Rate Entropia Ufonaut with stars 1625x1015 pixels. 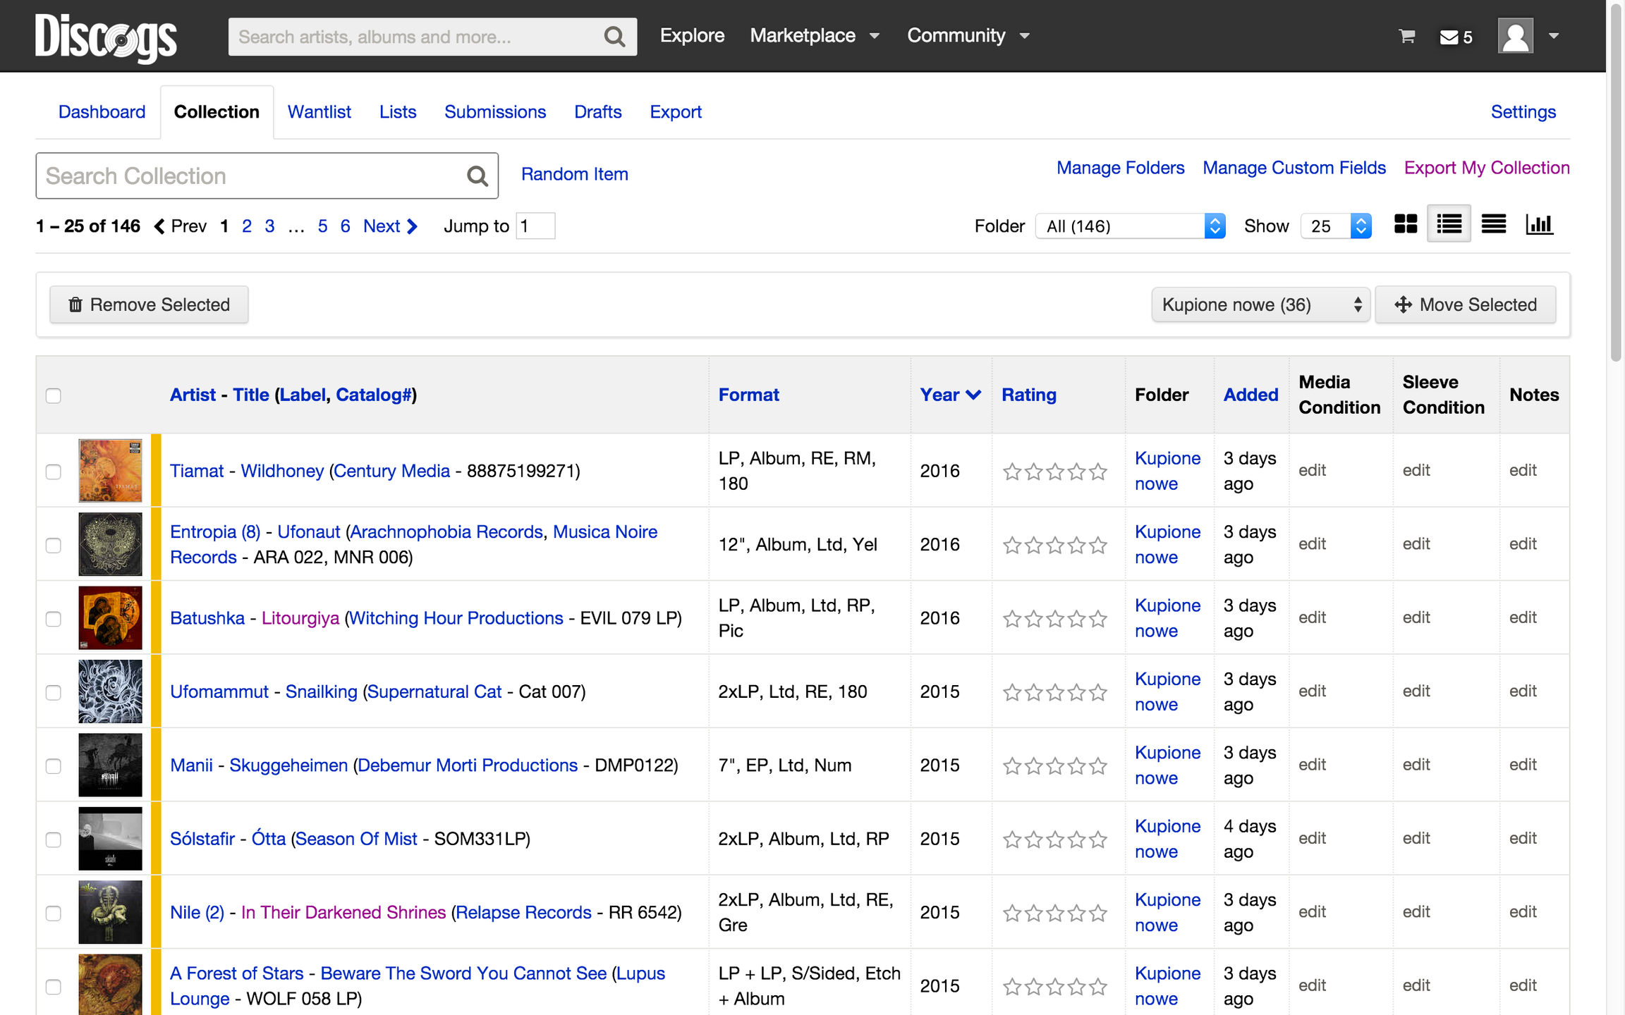(1055, 545)
